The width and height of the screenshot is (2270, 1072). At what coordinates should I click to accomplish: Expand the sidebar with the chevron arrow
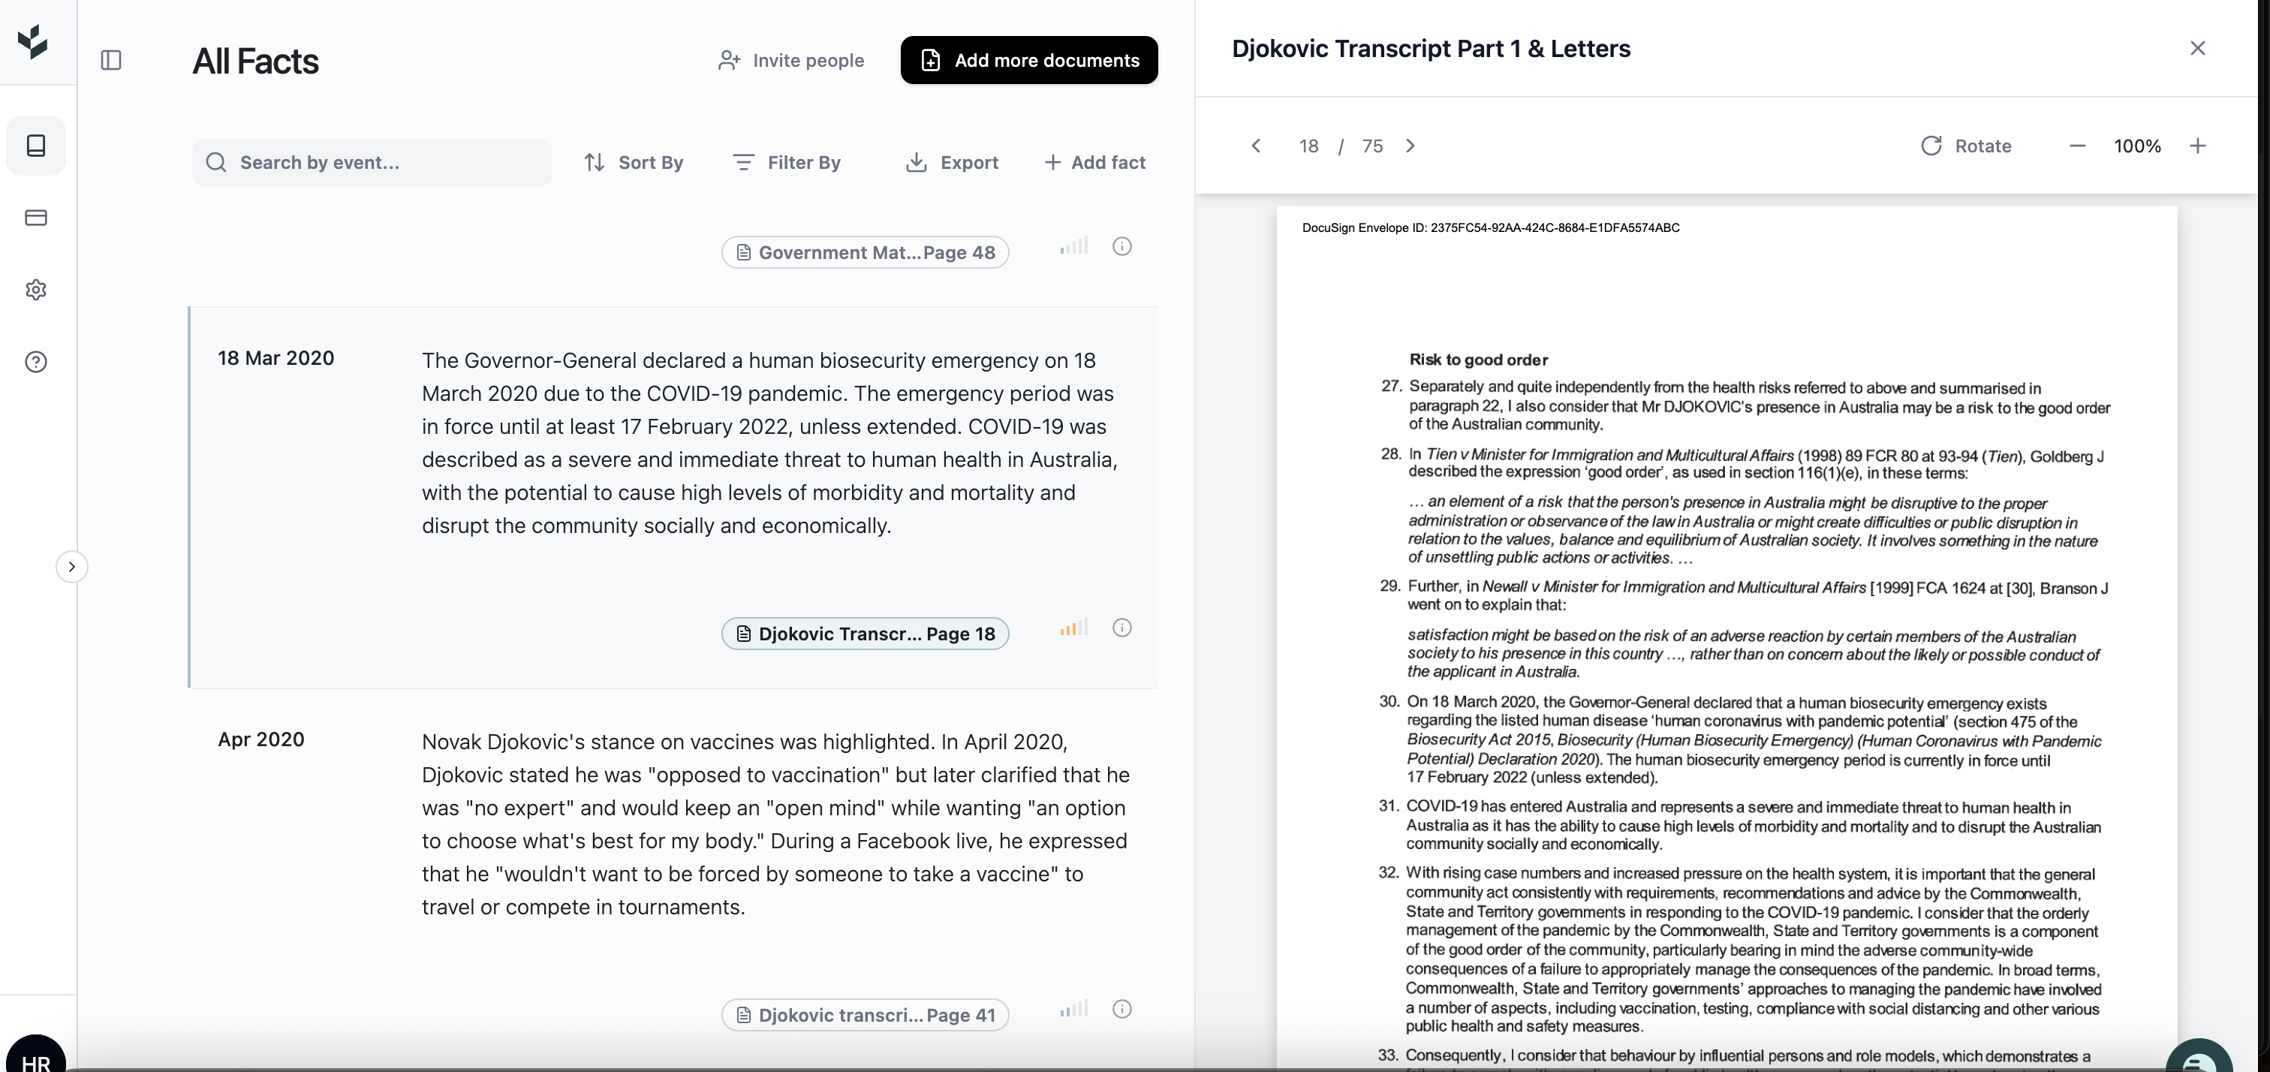72,567
